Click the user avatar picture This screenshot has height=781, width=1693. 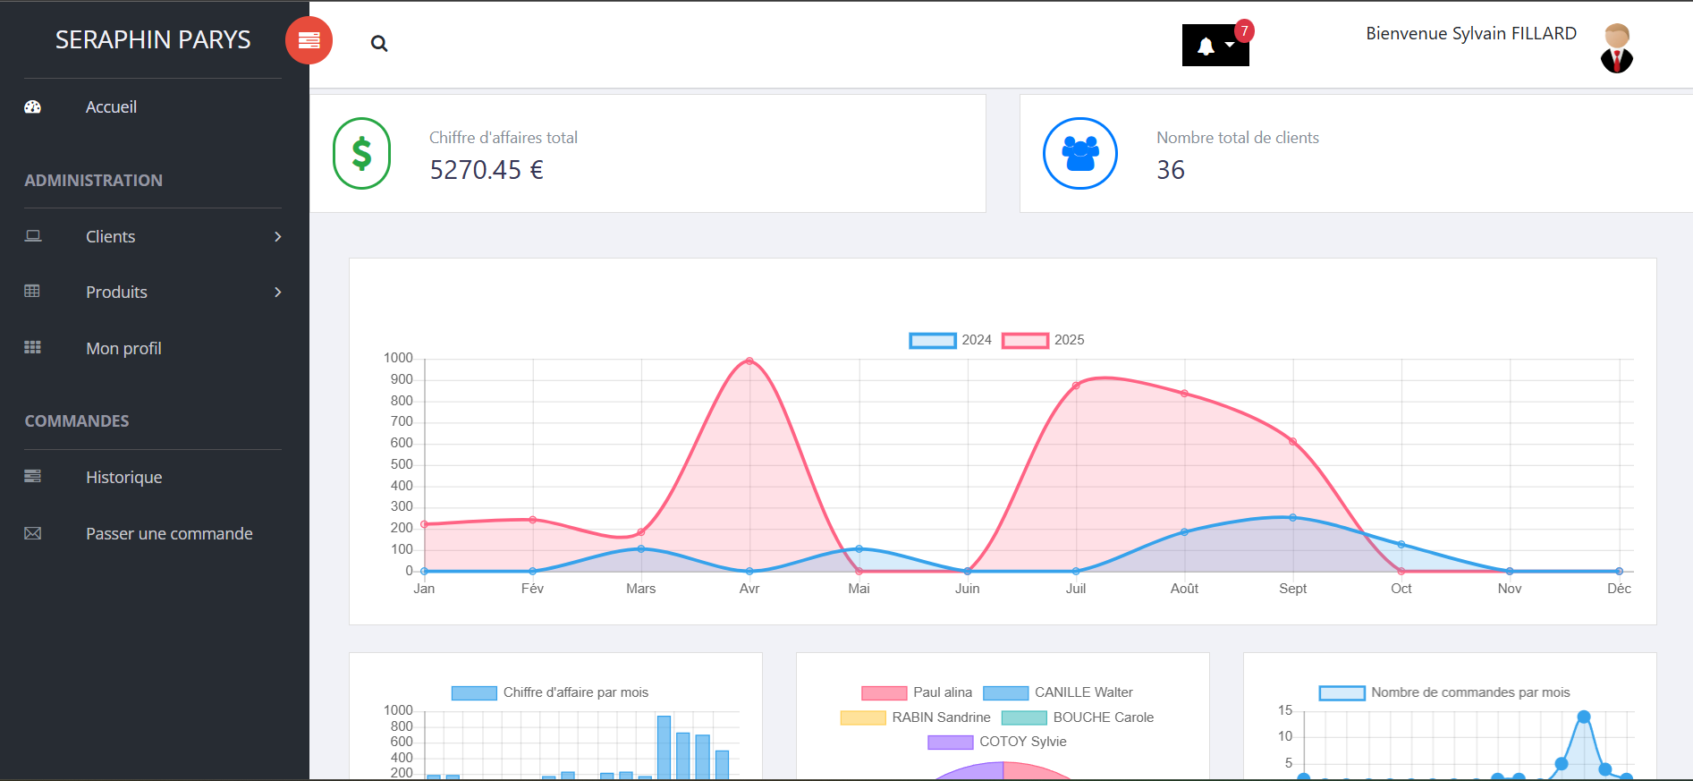pyautogui.click(x=1616, y=48)
